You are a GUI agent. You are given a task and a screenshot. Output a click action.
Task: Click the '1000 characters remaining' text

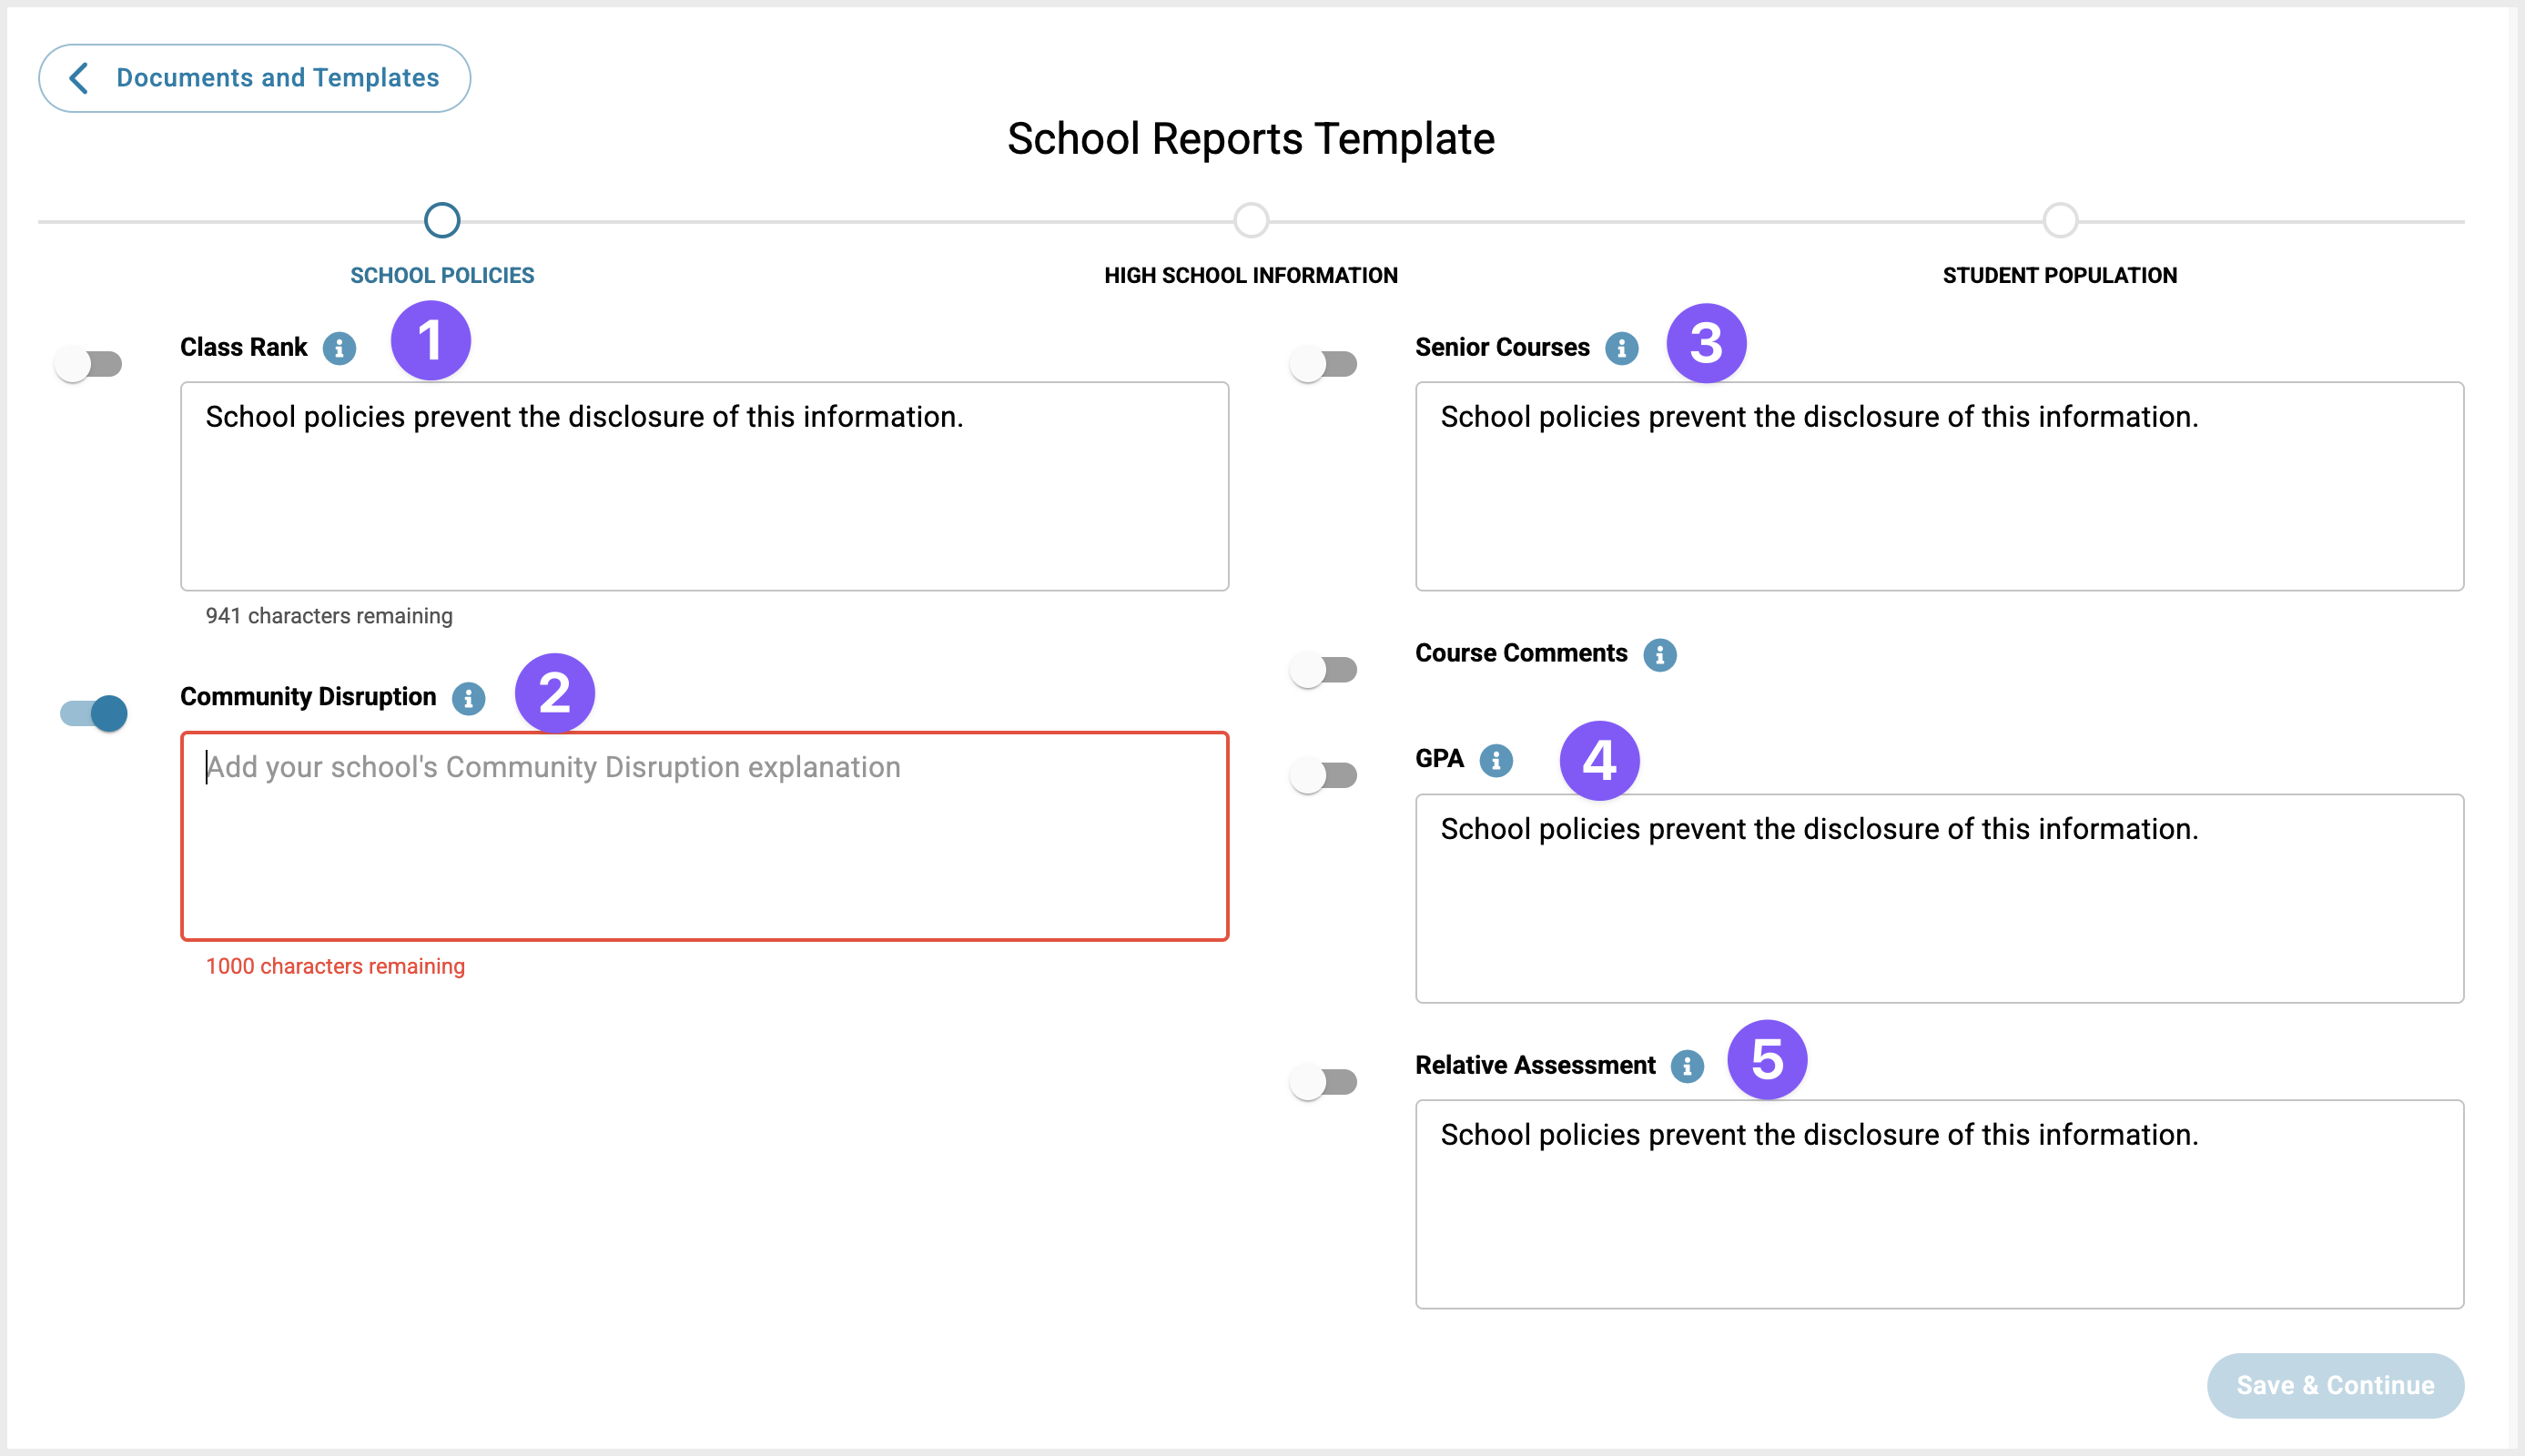click(x=335, y=966)
